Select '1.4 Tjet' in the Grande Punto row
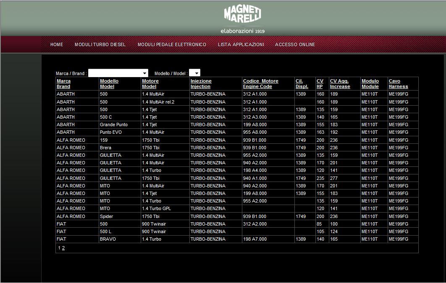 click(x=150, y=125)
